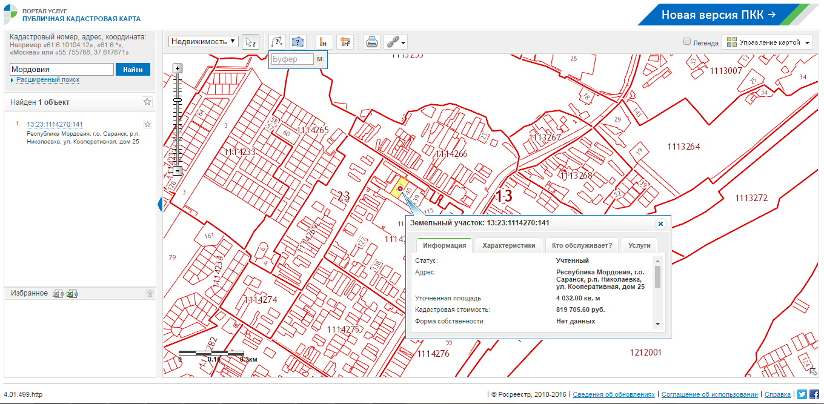Zoom out with the minus button

pos(178,171)
